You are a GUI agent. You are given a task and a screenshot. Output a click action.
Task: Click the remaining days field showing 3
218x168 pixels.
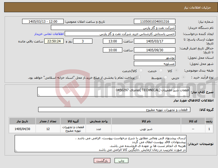(83, 41)
